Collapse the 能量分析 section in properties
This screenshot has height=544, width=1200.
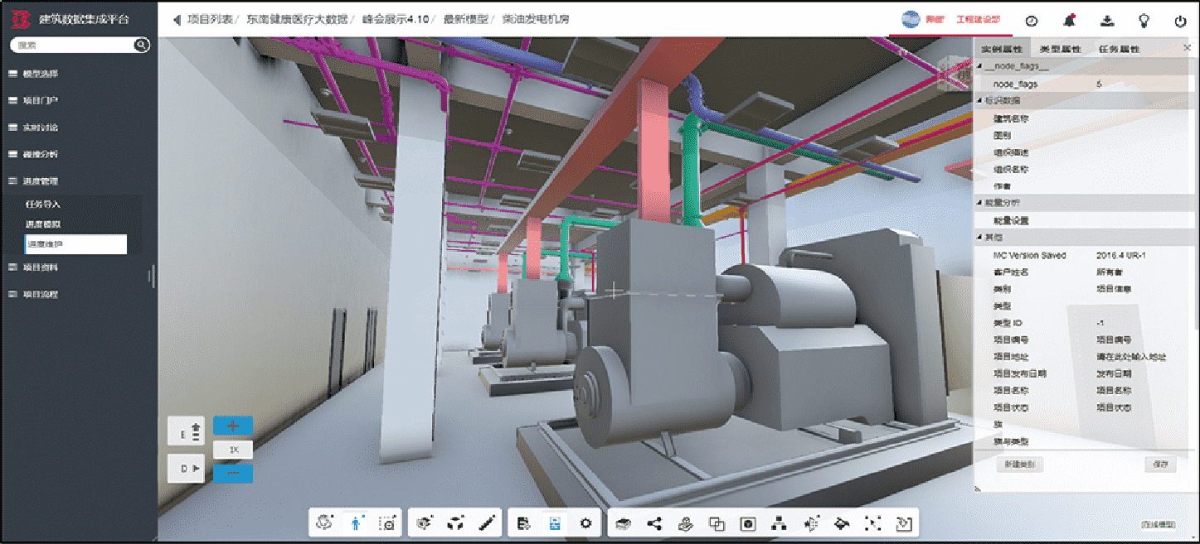tap(979, 202)
